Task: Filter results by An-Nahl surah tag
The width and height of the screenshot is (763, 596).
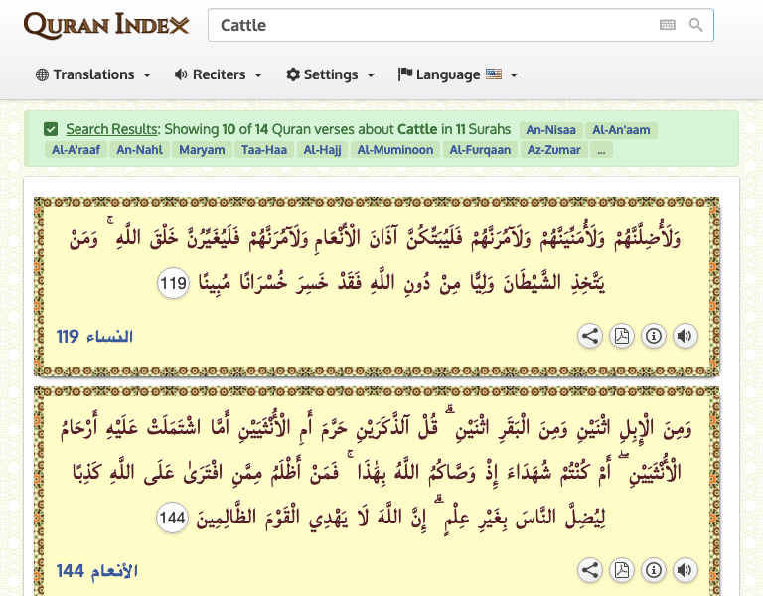Action: tap(139, 150)
